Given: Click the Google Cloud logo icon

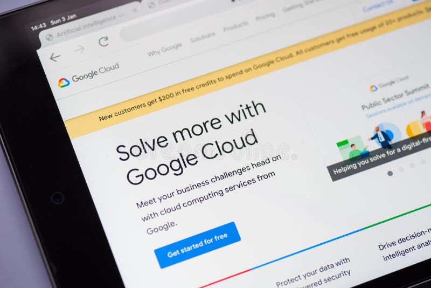Looking at the screenshot, I should pyautogui.click(x=64, y=83).
